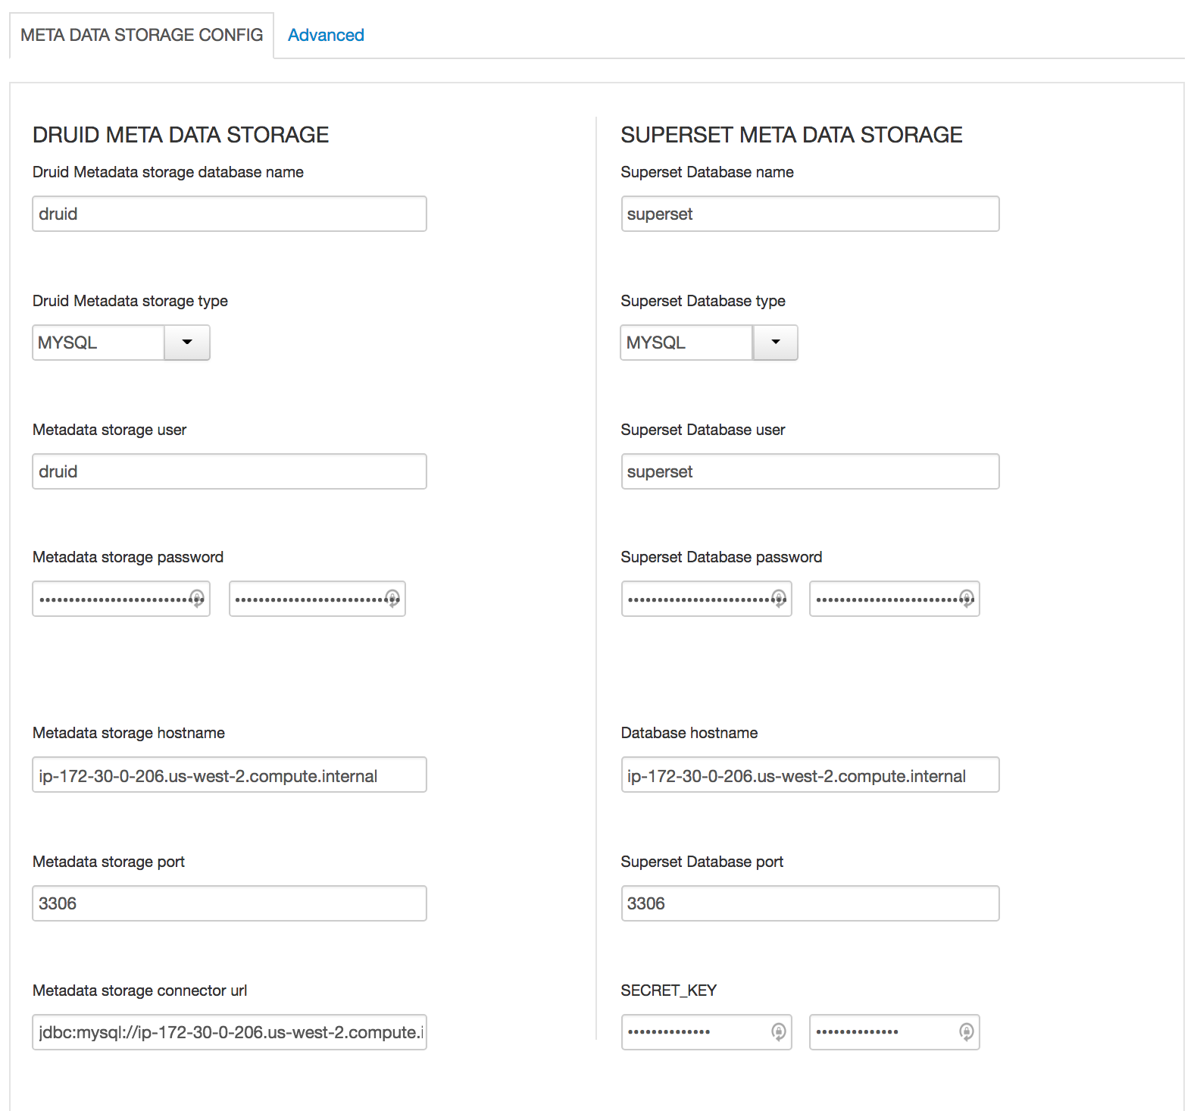Focus the Druid Metadata storage database name field

(x=230, y=214)
